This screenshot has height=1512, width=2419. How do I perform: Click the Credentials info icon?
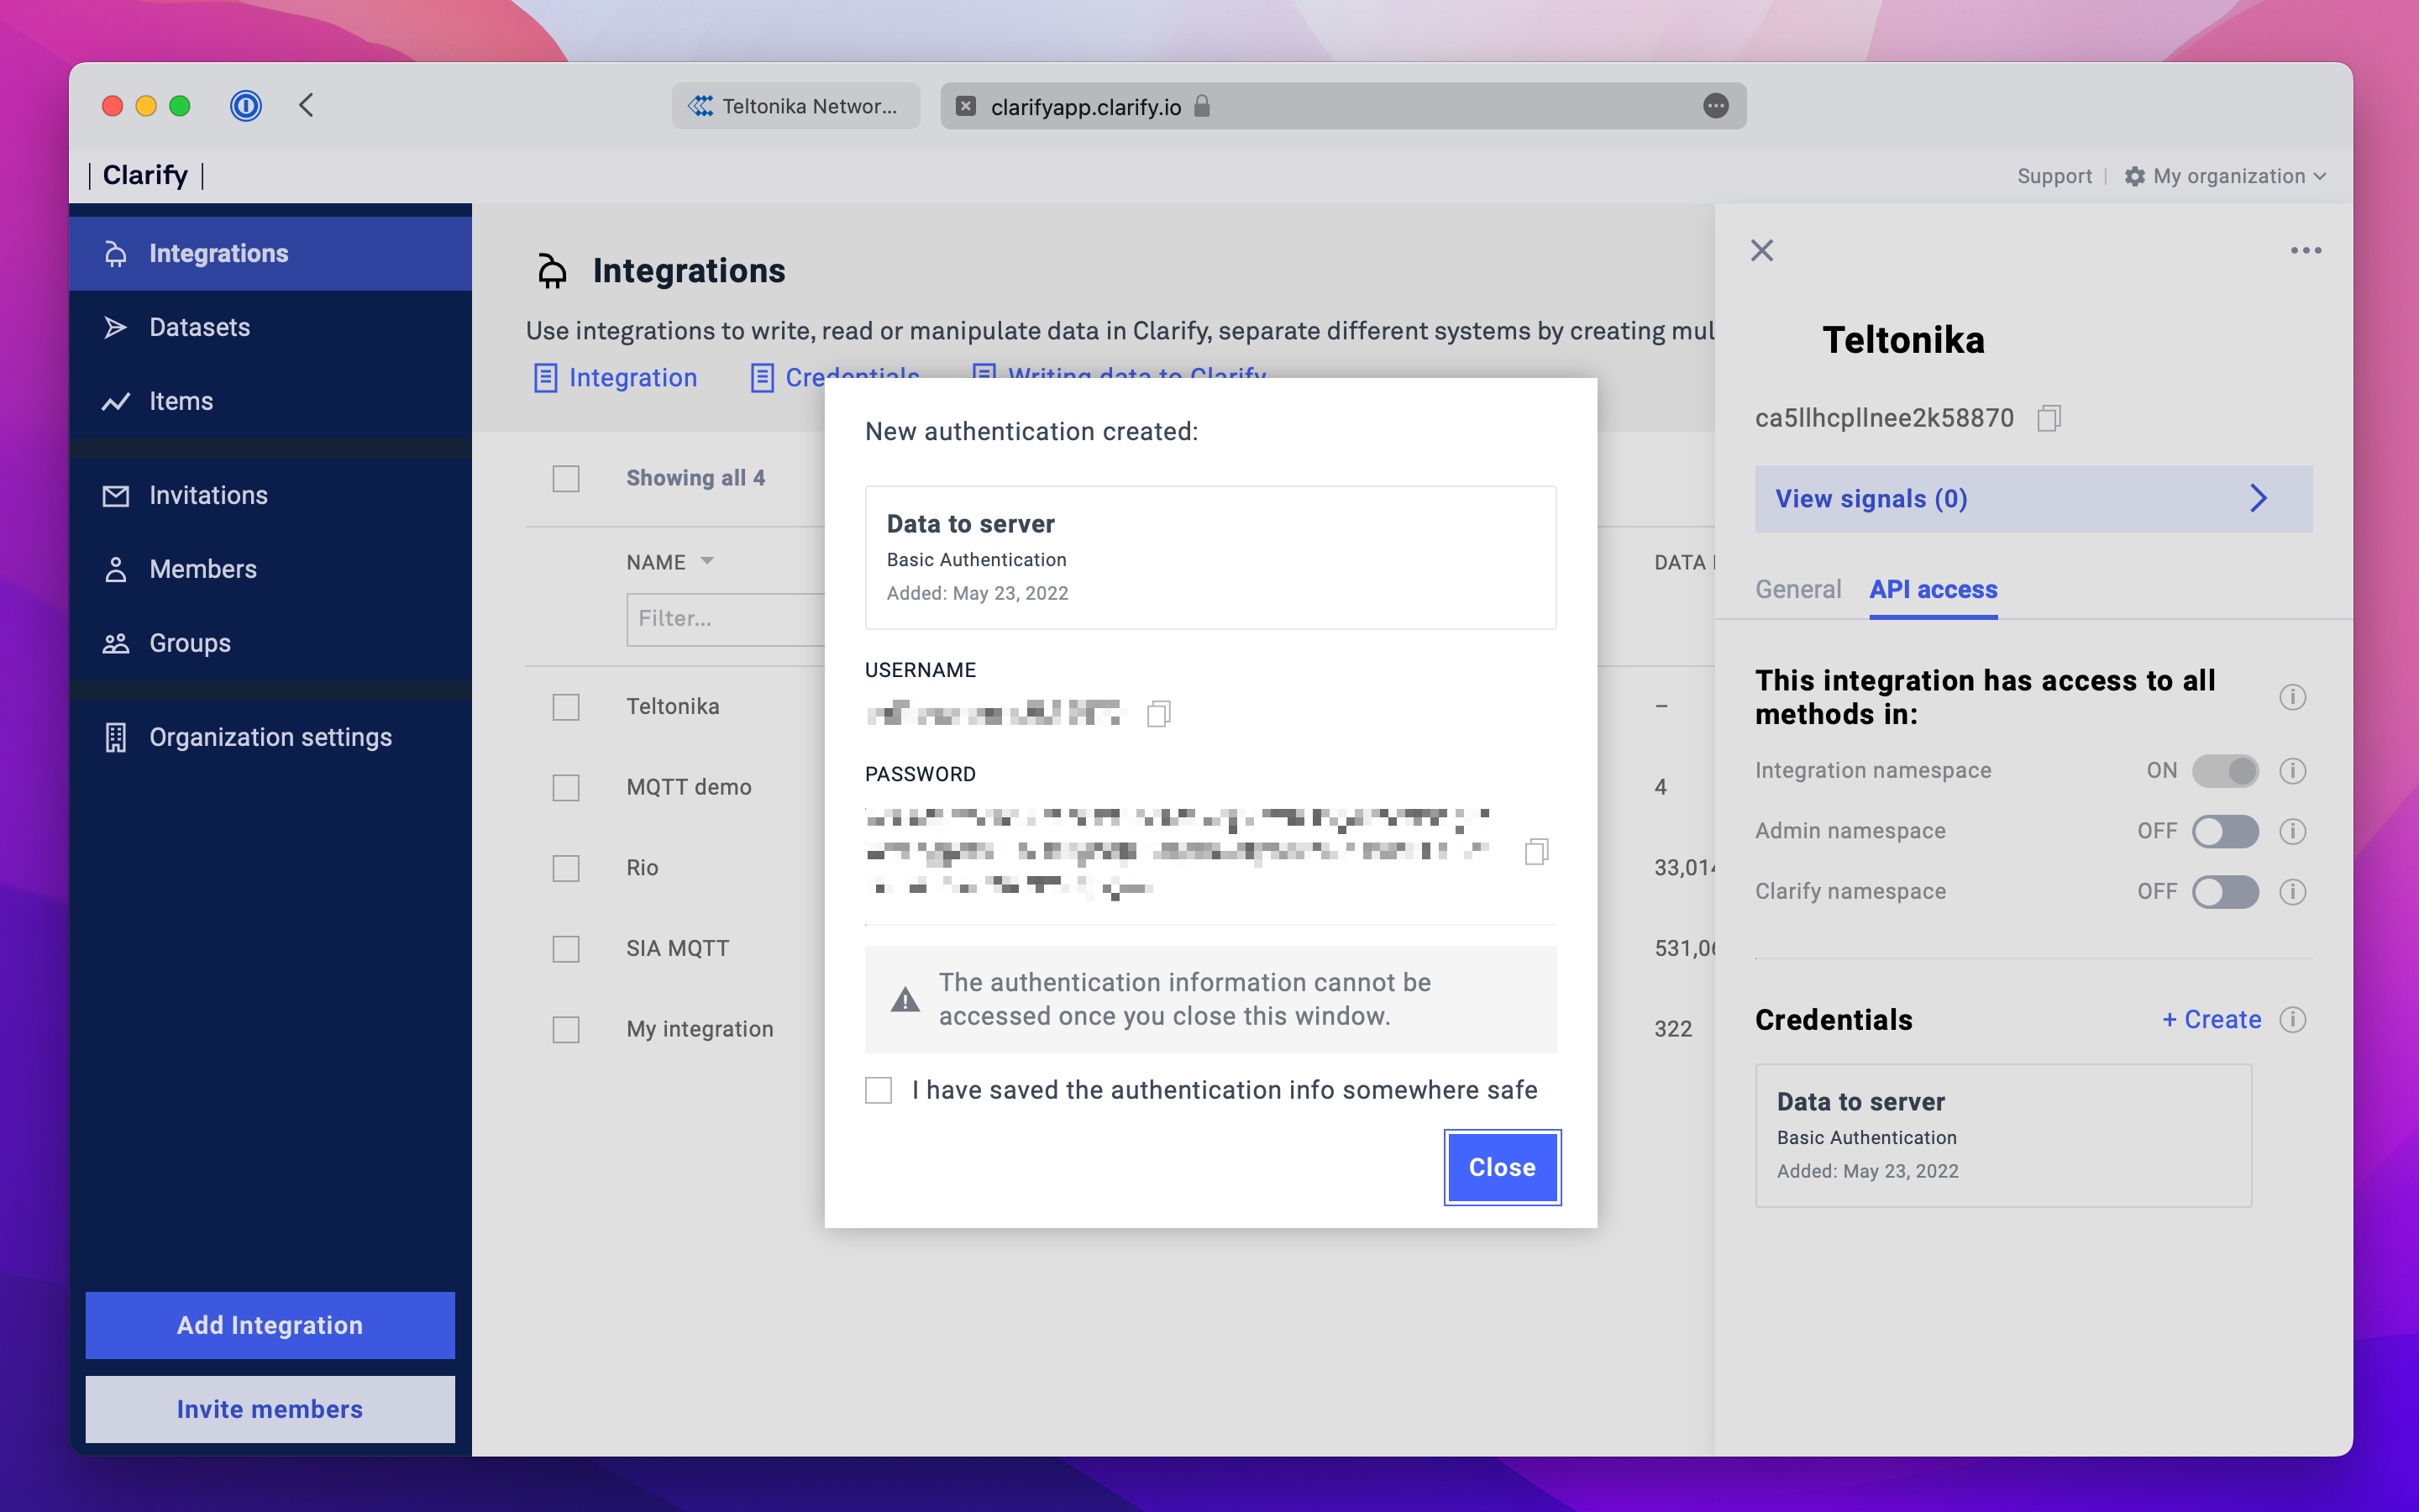(x=2292, y=1019)
